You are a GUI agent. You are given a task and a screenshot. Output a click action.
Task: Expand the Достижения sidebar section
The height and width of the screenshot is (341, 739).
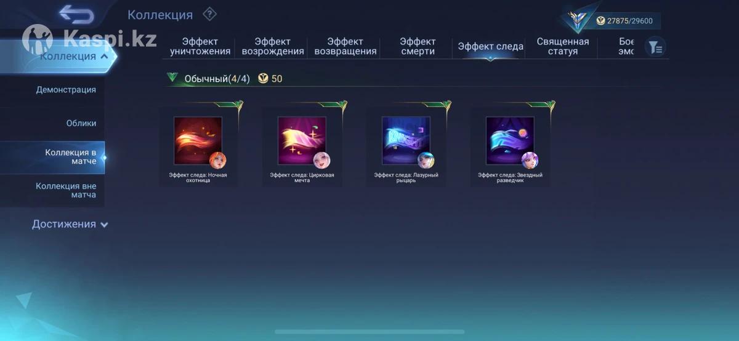(70, 224)
